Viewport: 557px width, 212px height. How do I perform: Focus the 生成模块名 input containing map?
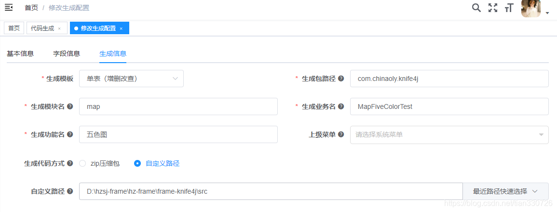(178, 106)
